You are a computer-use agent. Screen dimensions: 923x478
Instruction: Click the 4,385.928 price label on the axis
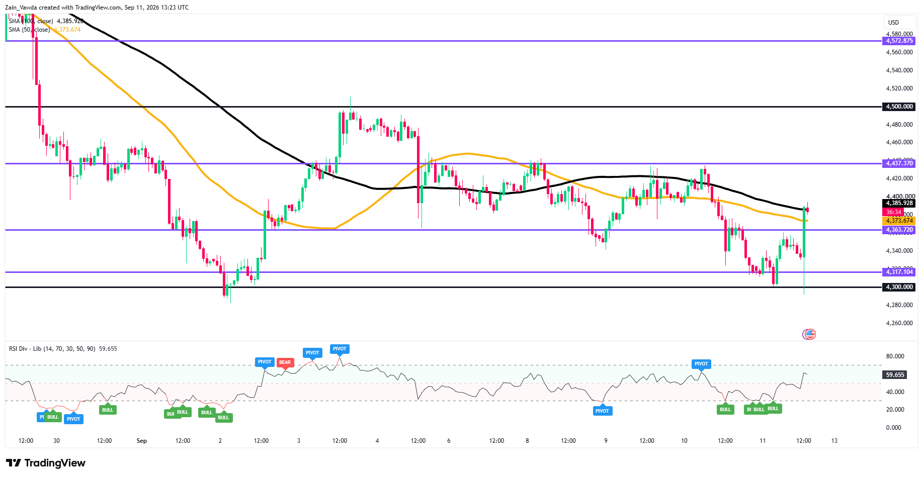coord(899,204)
